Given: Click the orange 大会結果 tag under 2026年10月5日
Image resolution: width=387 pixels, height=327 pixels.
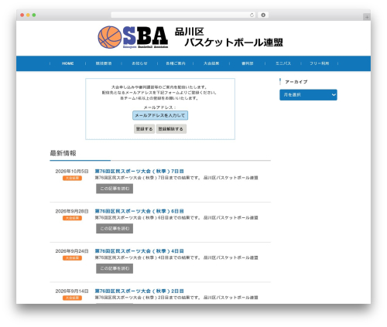Looking at the screenshot, I should [x=72, y=178].
